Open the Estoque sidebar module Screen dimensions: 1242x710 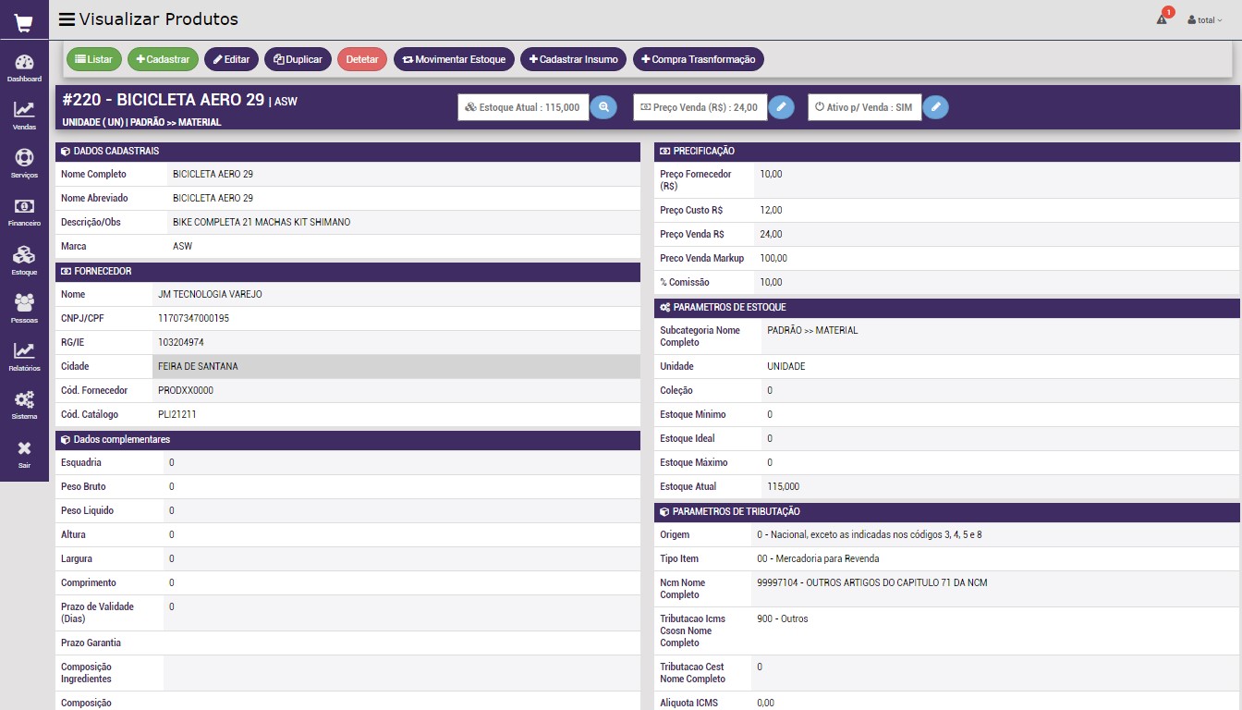24,260
